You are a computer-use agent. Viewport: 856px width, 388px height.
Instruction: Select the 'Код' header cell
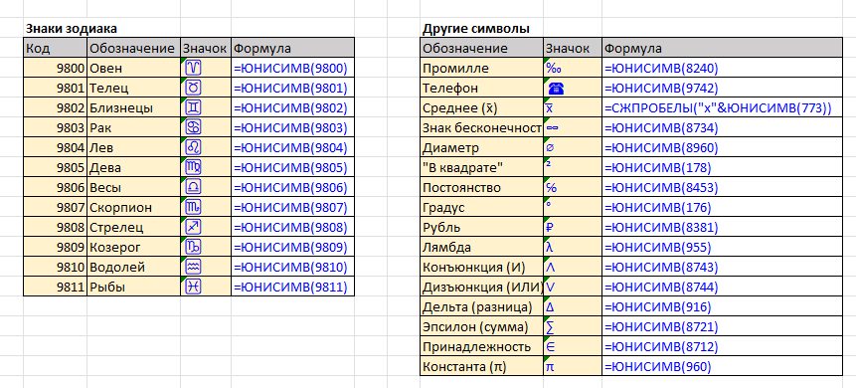point(55,48)
